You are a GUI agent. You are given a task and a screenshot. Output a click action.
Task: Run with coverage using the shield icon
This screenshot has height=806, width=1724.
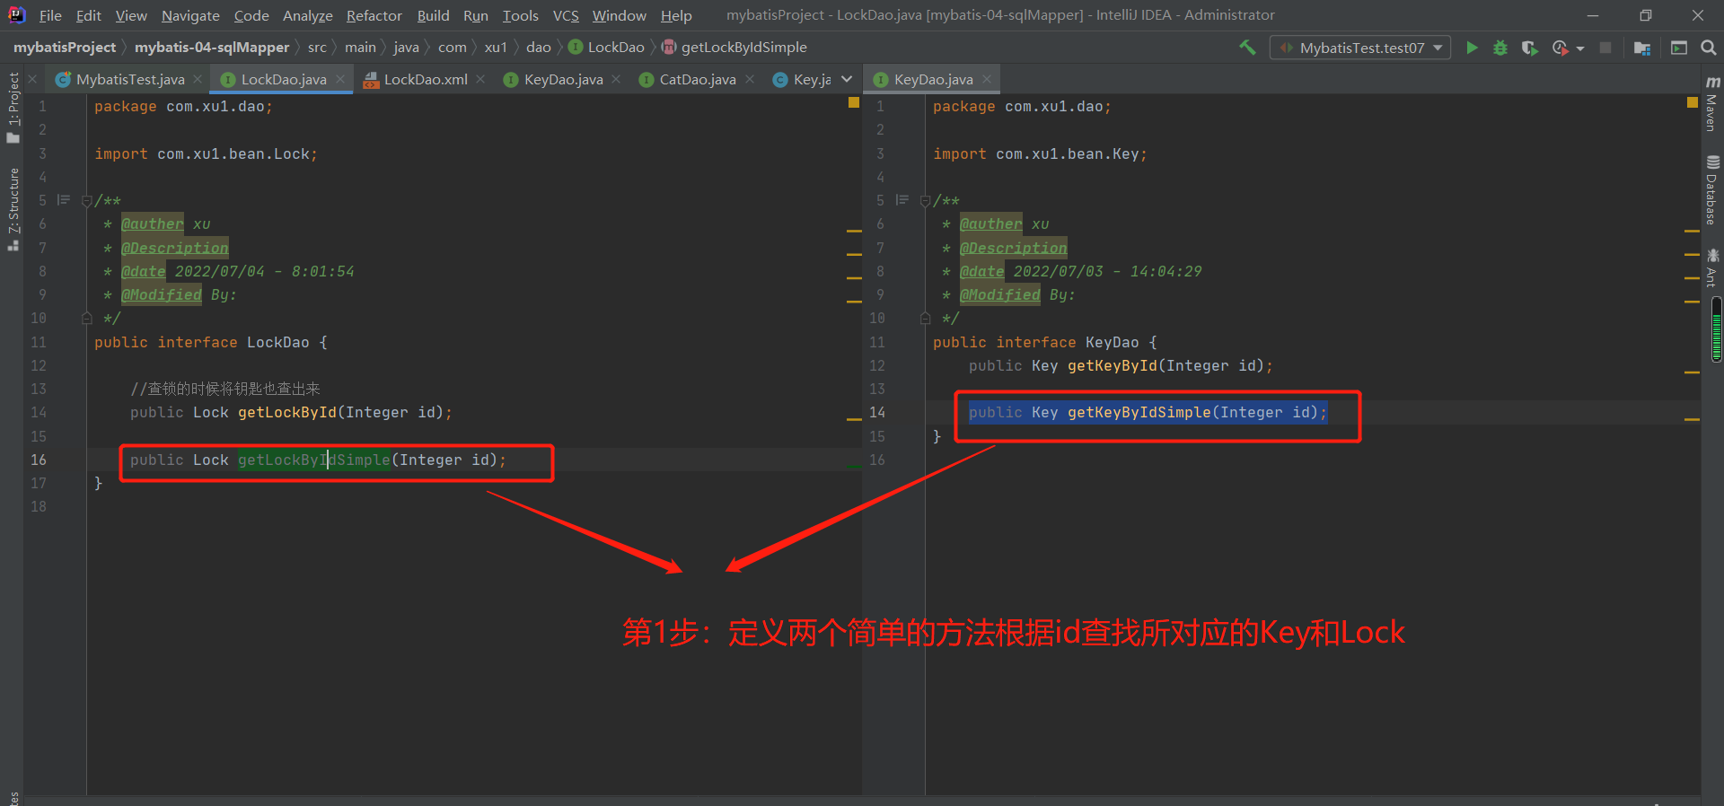1529,48
